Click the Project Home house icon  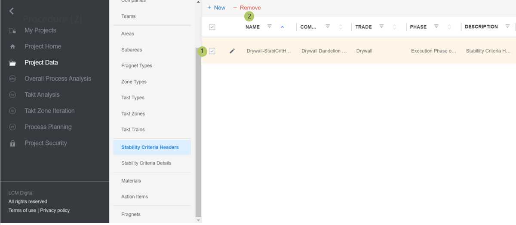tap(12, 47)
